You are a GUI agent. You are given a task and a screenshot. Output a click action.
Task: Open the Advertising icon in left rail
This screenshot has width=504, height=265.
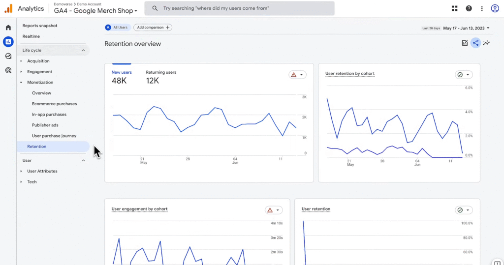point(8,70)
